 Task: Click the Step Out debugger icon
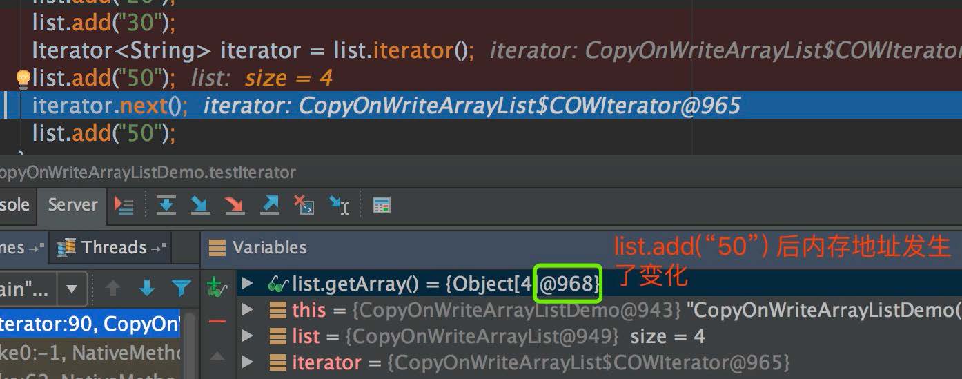(x=270, y=204)
